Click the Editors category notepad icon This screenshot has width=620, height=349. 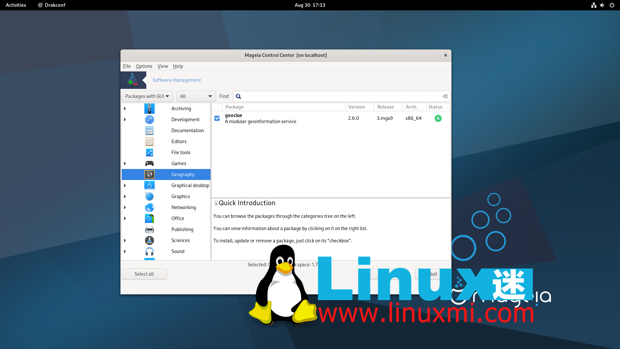[x=149, y=142]
